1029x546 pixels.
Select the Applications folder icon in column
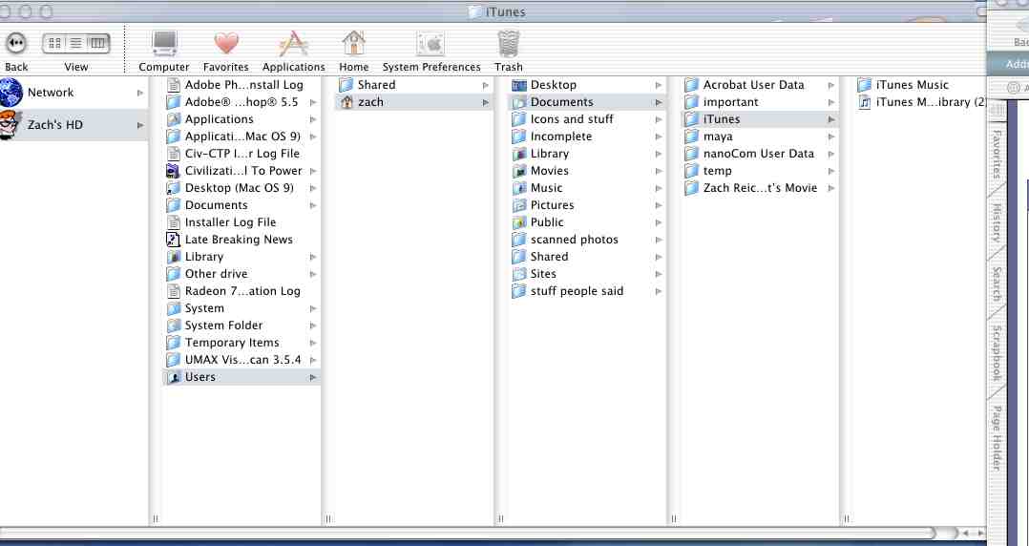174,119
